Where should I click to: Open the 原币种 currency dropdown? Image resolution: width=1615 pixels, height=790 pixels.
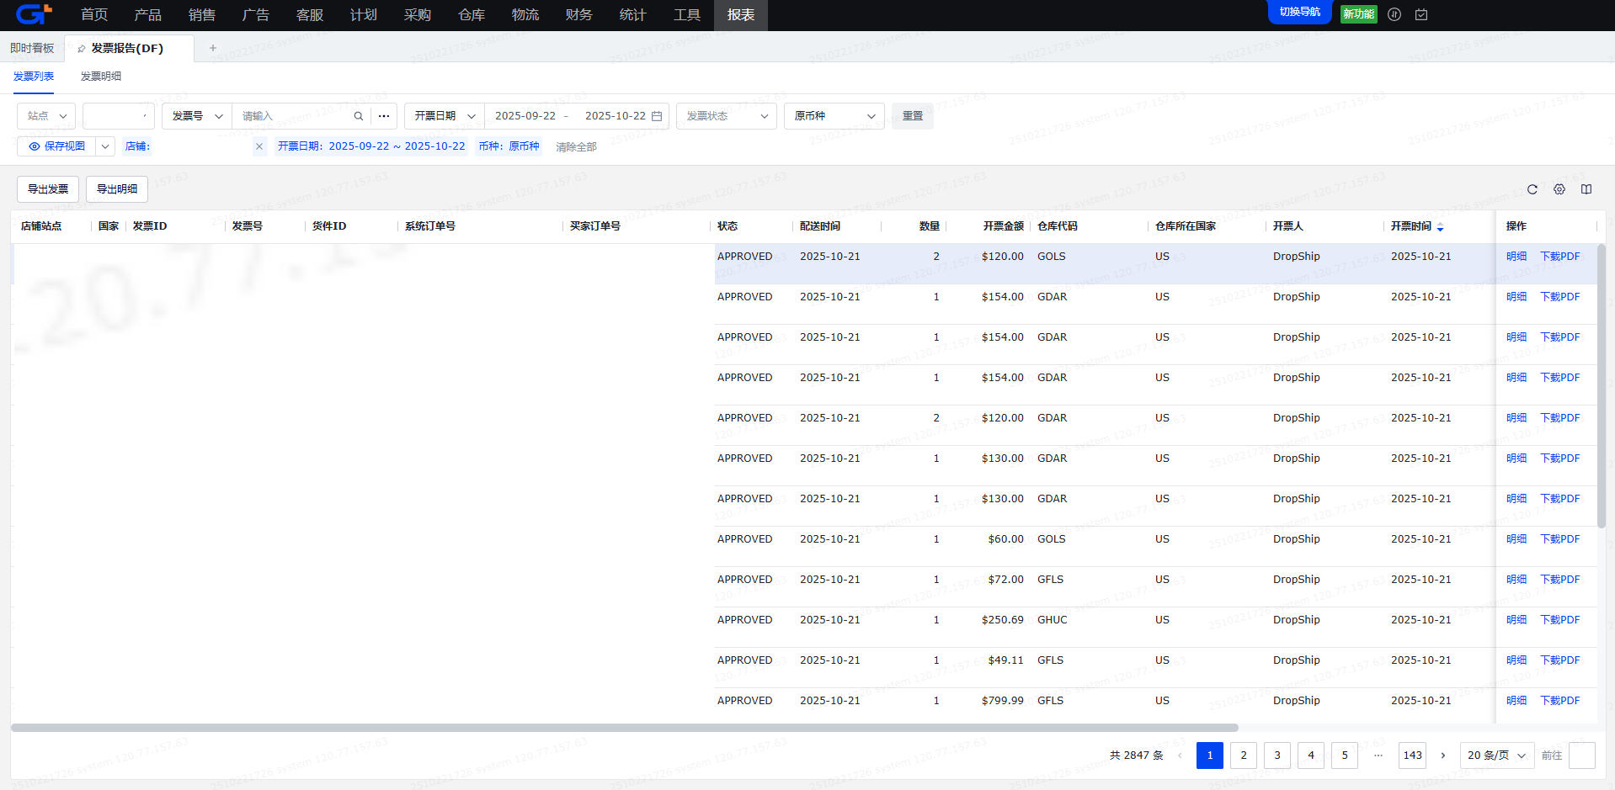pyautogui.click(x=834, y=116)
